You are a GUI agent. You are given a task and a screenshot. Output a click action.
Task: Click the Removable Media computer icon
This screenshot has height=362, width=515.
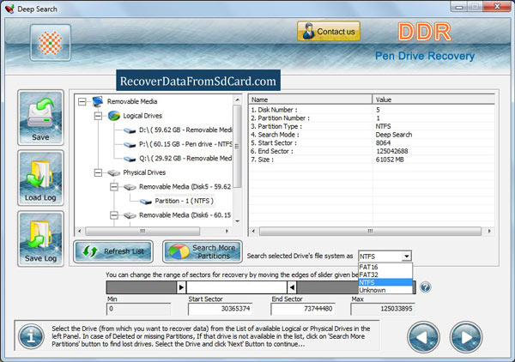(98, 101)
